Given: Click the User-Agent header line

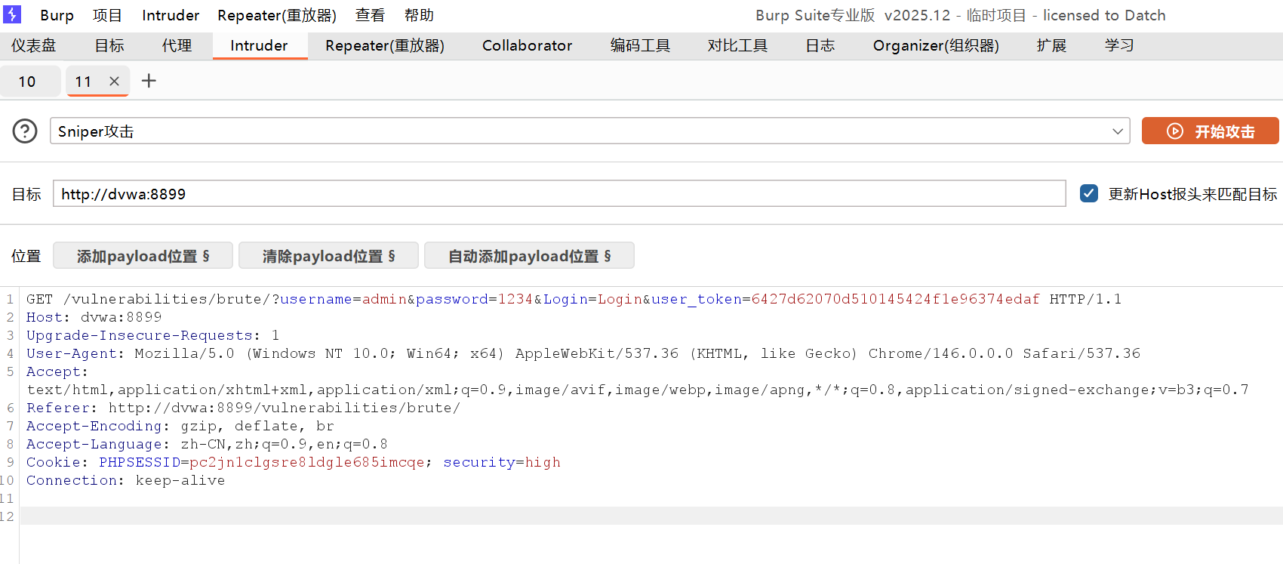Looking at the screenshot, I should [583, 353].
